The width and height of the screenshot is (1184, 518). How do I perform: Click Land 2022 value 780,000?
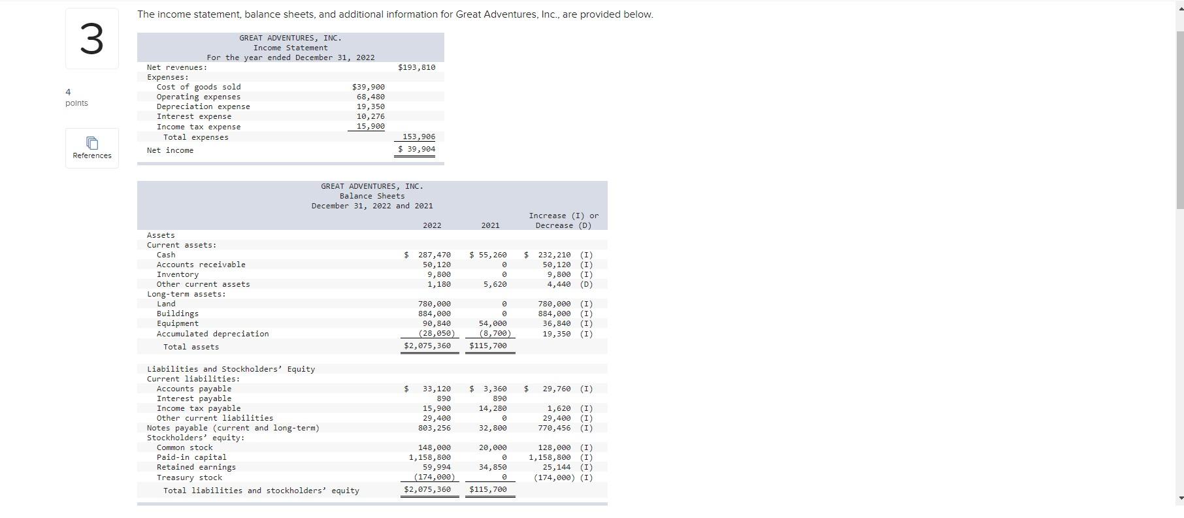pyautogui.click(x=435, y=304)
